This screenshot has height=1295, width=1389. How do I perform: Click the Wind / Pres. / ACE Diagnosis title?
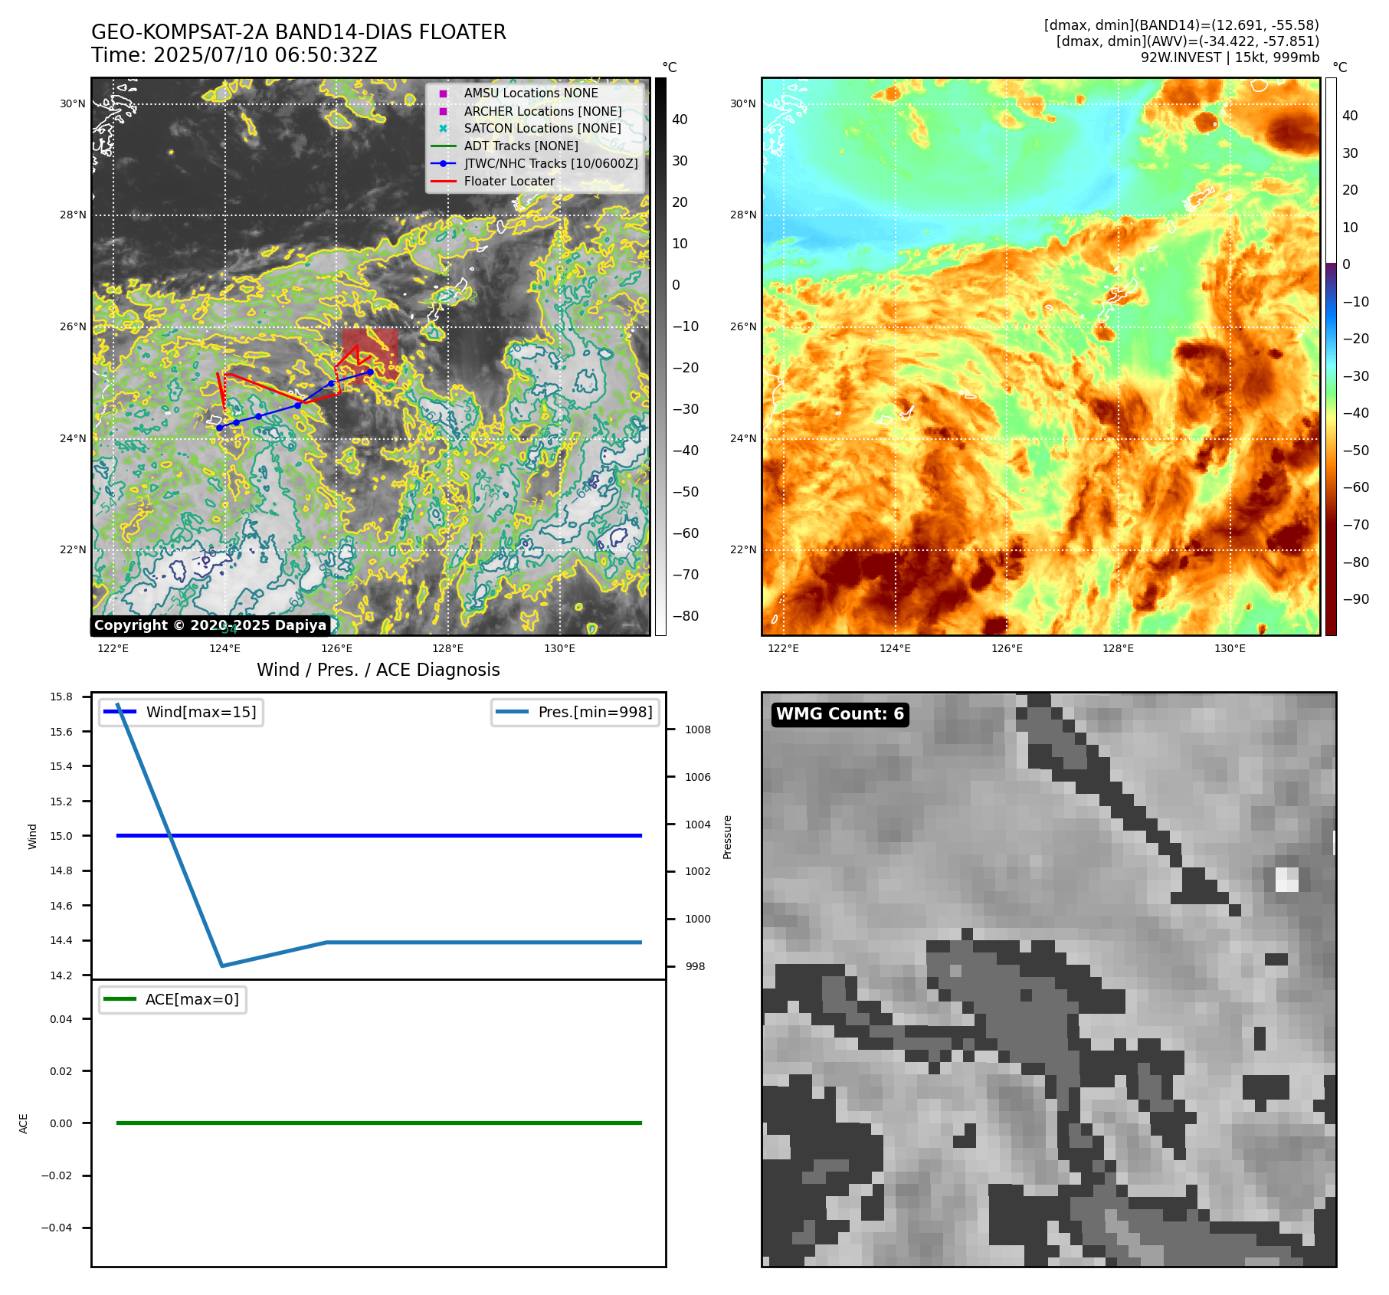(378, 670)
